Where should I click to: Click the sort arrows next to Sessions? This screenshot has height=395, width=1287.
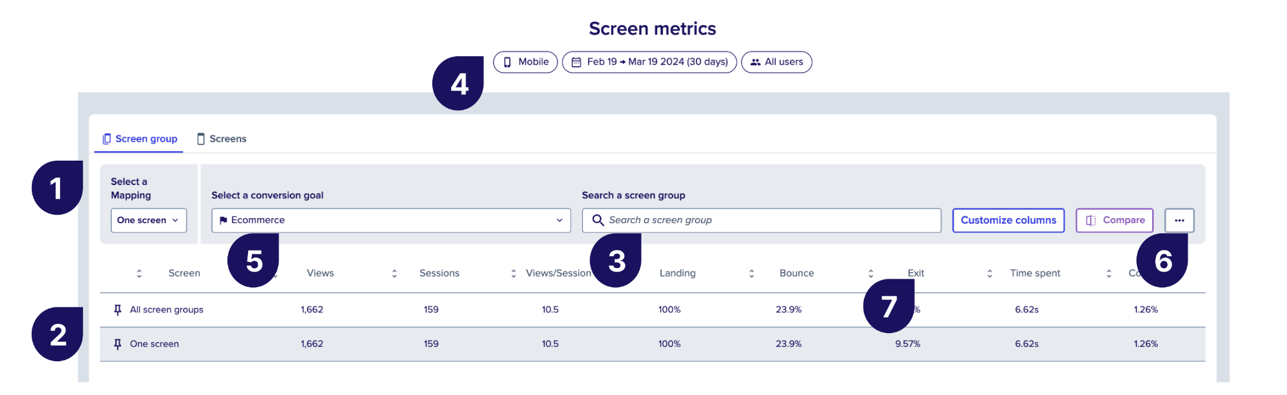(x=394, y=274)
